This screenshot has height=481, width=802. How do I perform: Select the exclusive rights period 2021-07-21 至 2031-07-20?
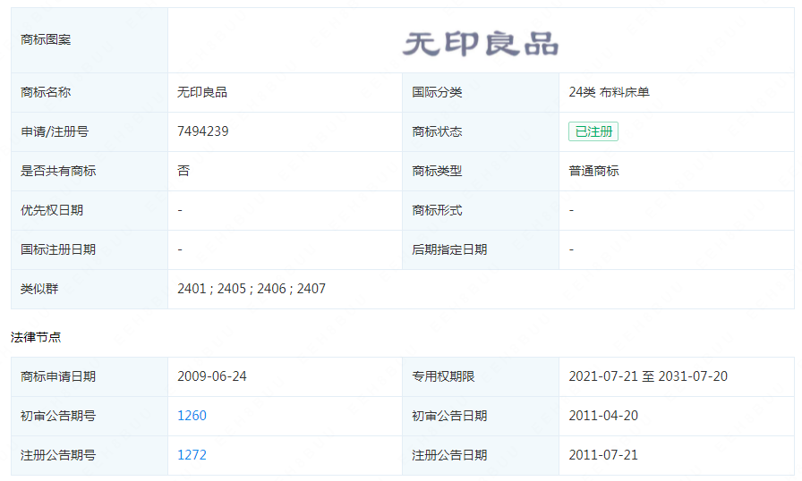(648, 376)
